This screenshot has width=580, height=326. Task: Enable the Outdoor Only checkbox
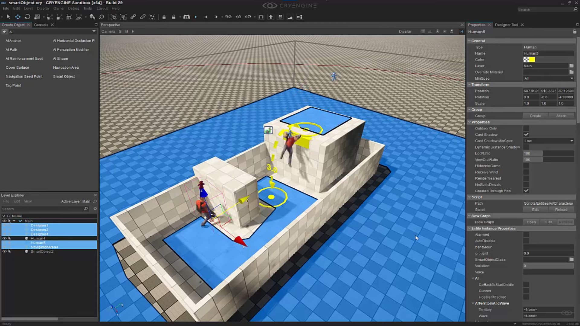coord(526,128)
